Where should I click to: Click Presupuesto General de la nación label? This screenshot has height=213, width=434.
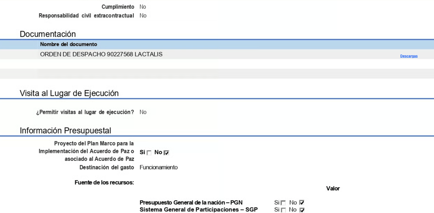(x=191, y=202)
